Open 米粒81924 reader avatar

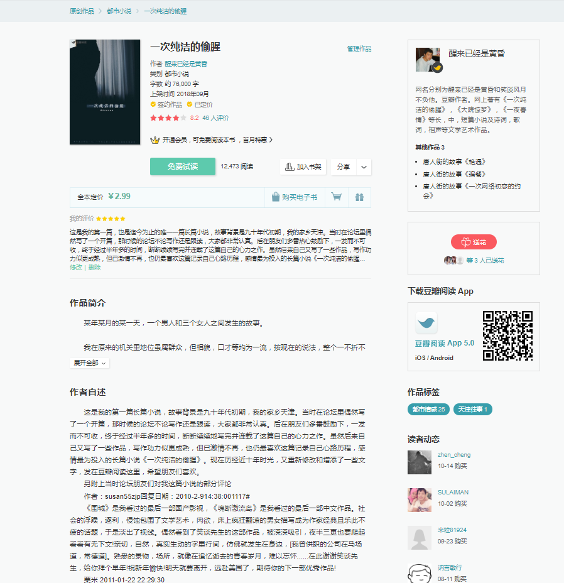pos(420,538)
